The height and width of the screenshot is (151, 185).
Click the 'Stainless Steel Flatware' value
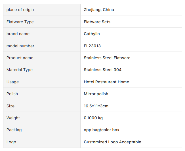point(107,58)
